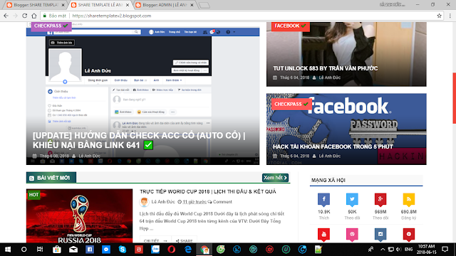The height and width of the screenshot is (256, 456).
Task: Click the bookmark star in address bar
Action: tap(439, 16)
